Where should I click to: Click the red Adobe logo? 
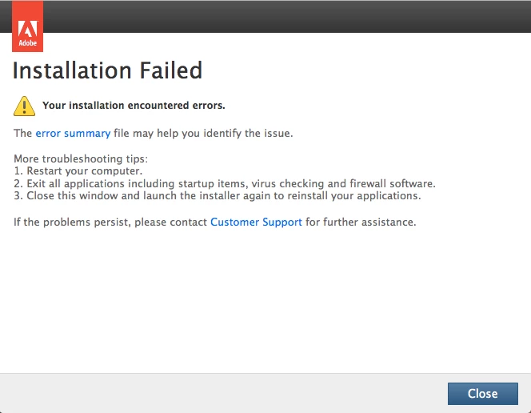[x=27, y=26]
